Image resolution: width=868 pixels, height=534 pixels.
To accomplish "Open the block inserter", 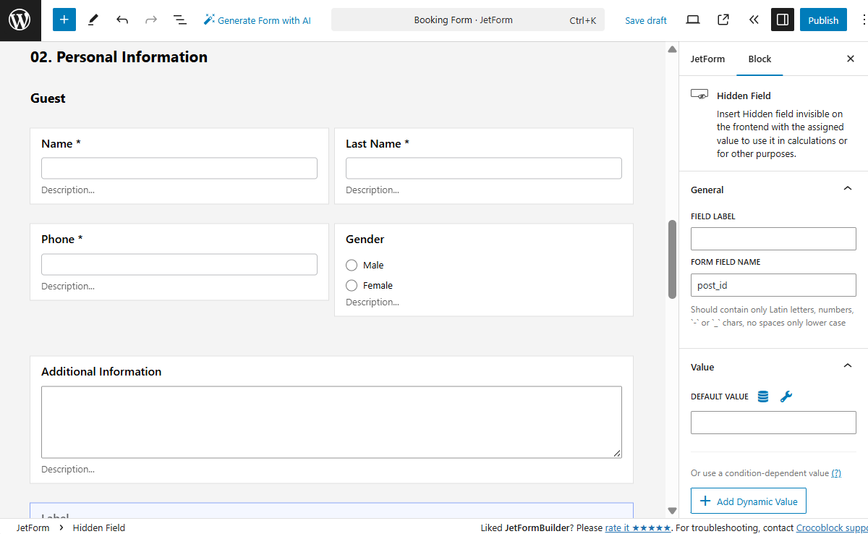I will (64, 20).
